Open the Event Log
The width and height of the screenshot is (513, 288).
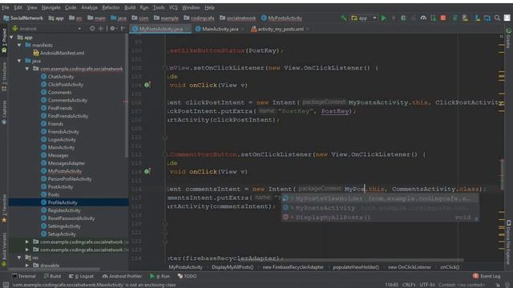tap(487, 276)
